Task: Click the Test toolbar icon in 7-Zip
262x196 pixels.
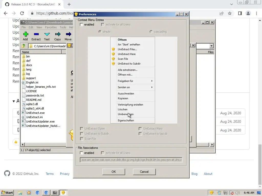Action: click(47, 34)
